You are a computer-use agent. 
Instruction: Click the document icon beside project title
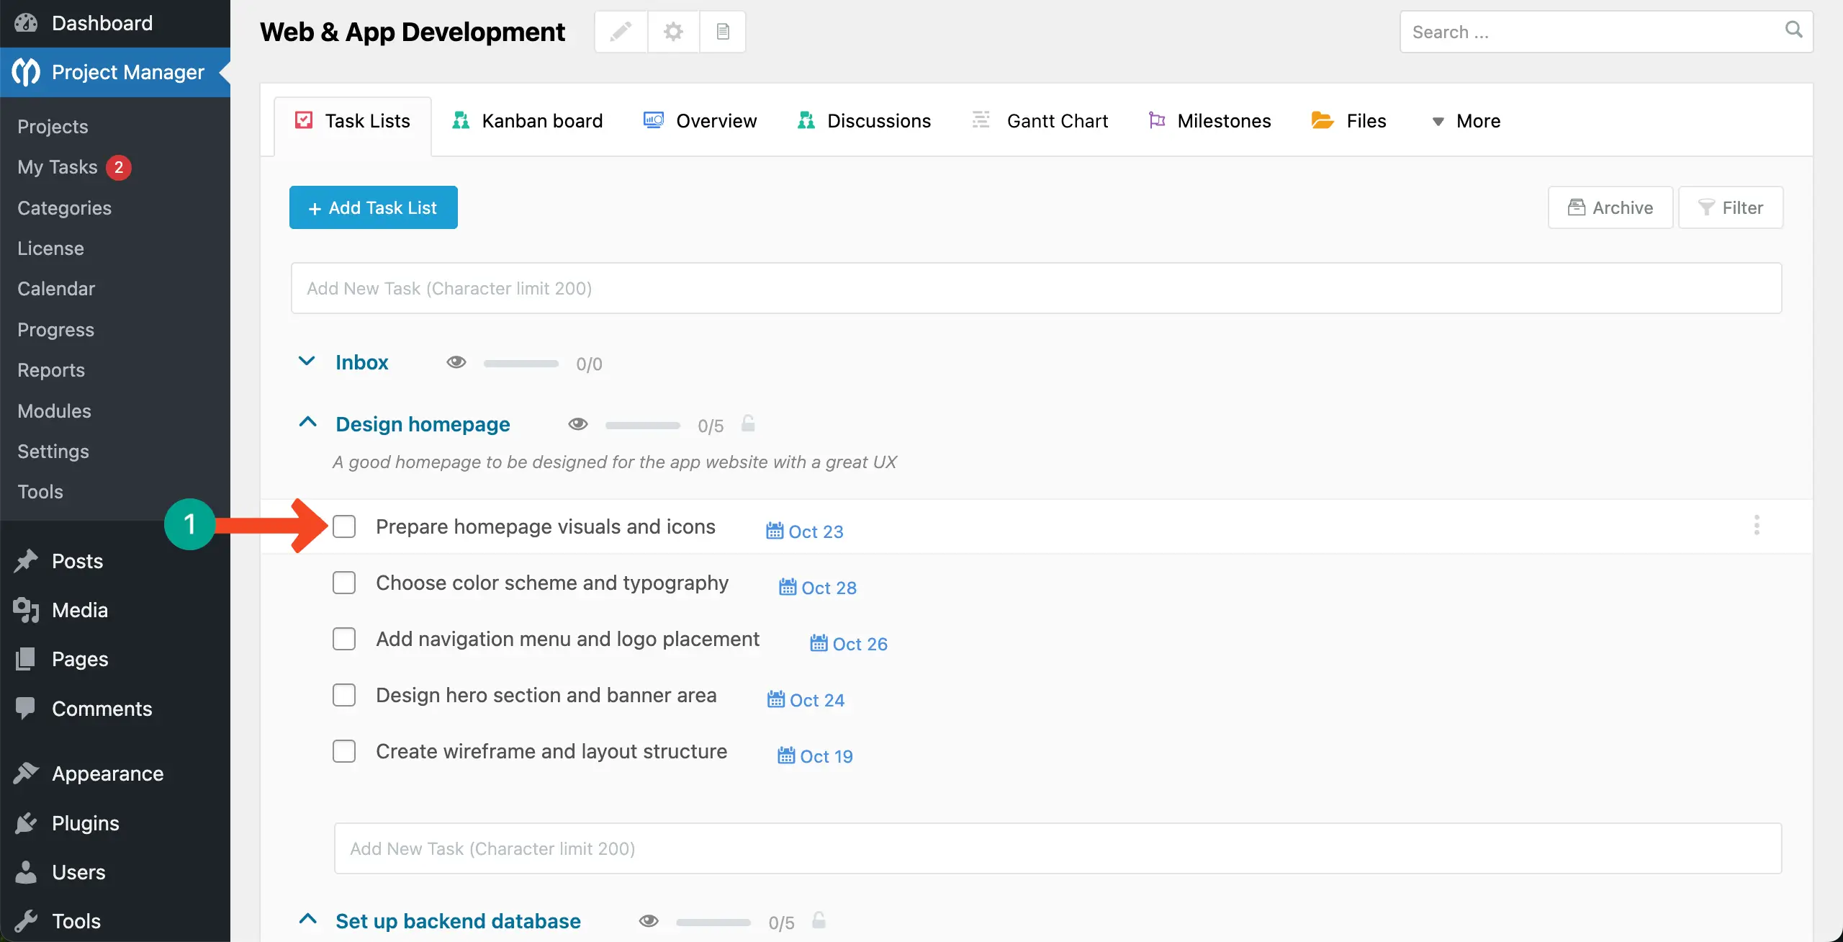click(723, 32)
